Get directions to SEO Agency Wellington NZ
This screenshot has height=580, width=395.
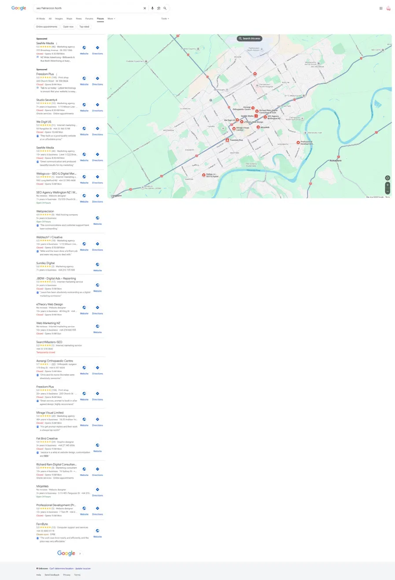tap(97, 196)
